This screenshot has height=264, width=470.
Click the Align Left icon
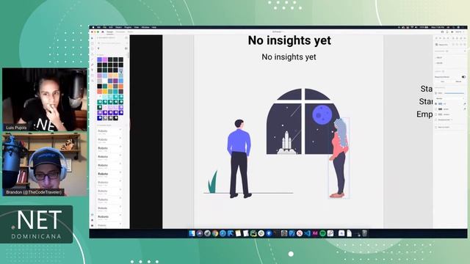(x=453, y=38)
